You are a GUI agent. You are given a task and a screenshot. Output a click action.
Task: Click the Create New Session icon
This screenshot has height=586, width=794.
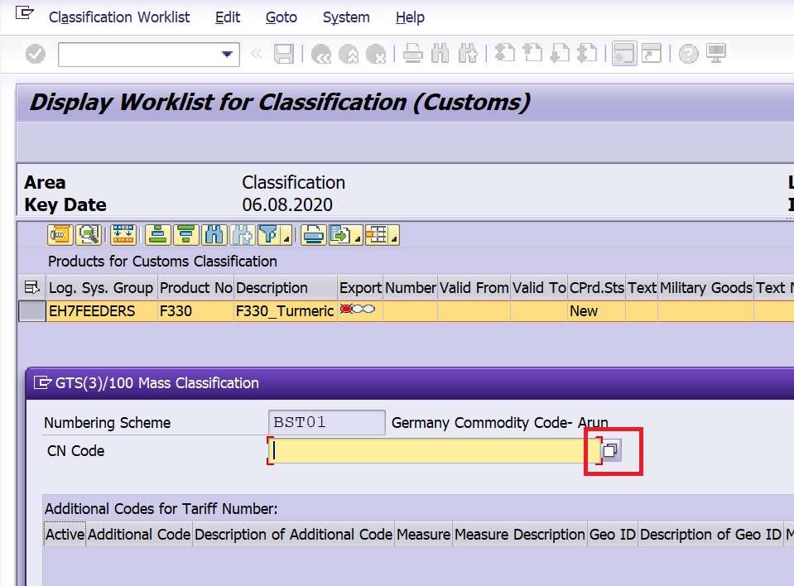click(x=624, y=54)
